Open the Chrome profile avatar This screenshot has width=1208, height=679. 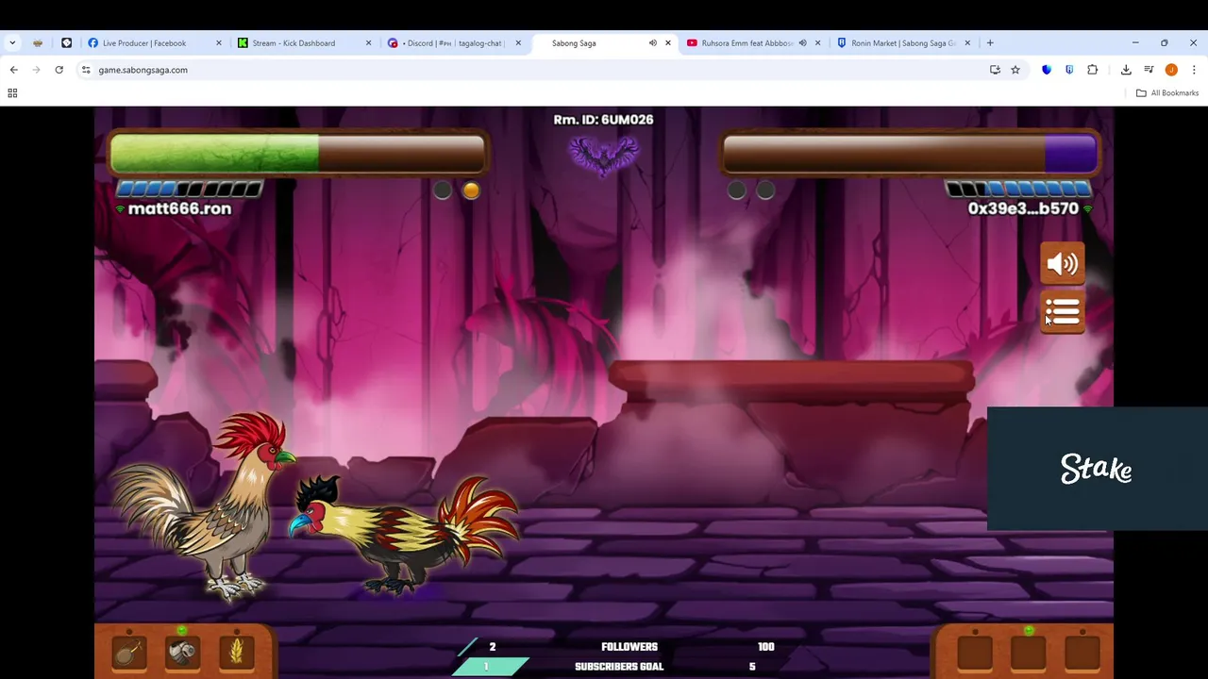pos(1171,70)
